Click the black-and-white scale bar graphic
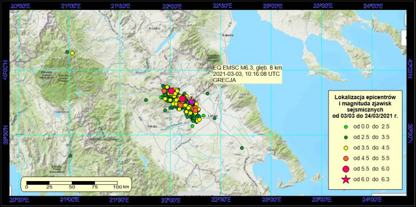The height and width of the screenshot is (207, 416). 72,183
